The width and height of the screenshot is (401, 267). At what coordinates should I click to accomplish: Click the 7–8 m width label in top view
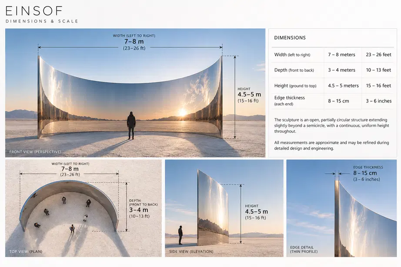click(70, 169)
